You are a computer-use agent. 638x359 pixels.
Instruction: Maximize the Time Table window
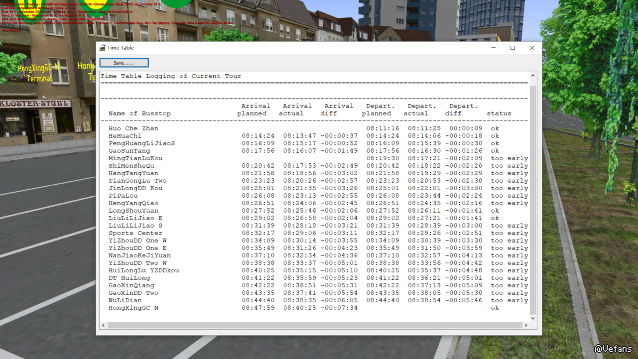point(512,48)
